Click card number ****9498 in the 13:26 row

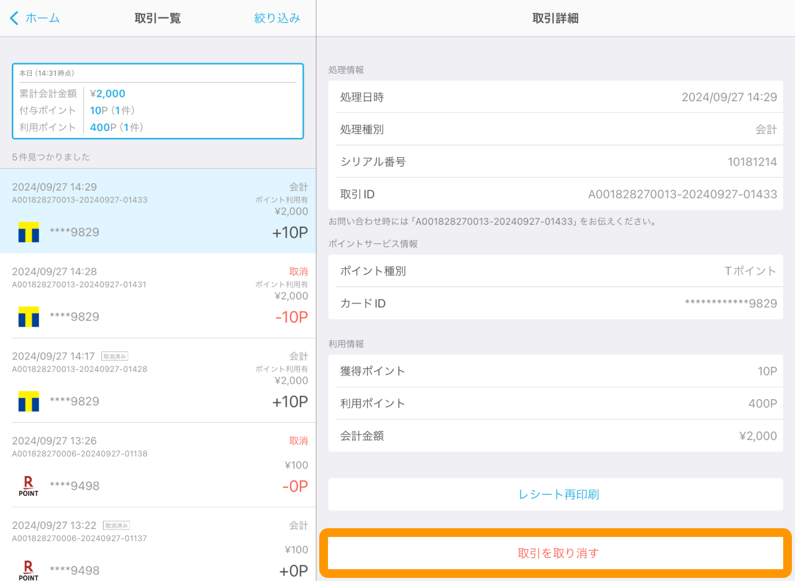coord(75,486)
